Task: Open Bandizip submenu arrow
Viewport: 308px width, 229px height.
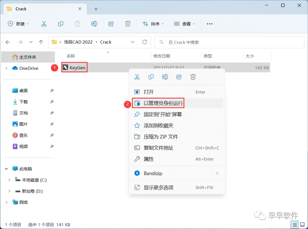Action: tap(217, 173)
